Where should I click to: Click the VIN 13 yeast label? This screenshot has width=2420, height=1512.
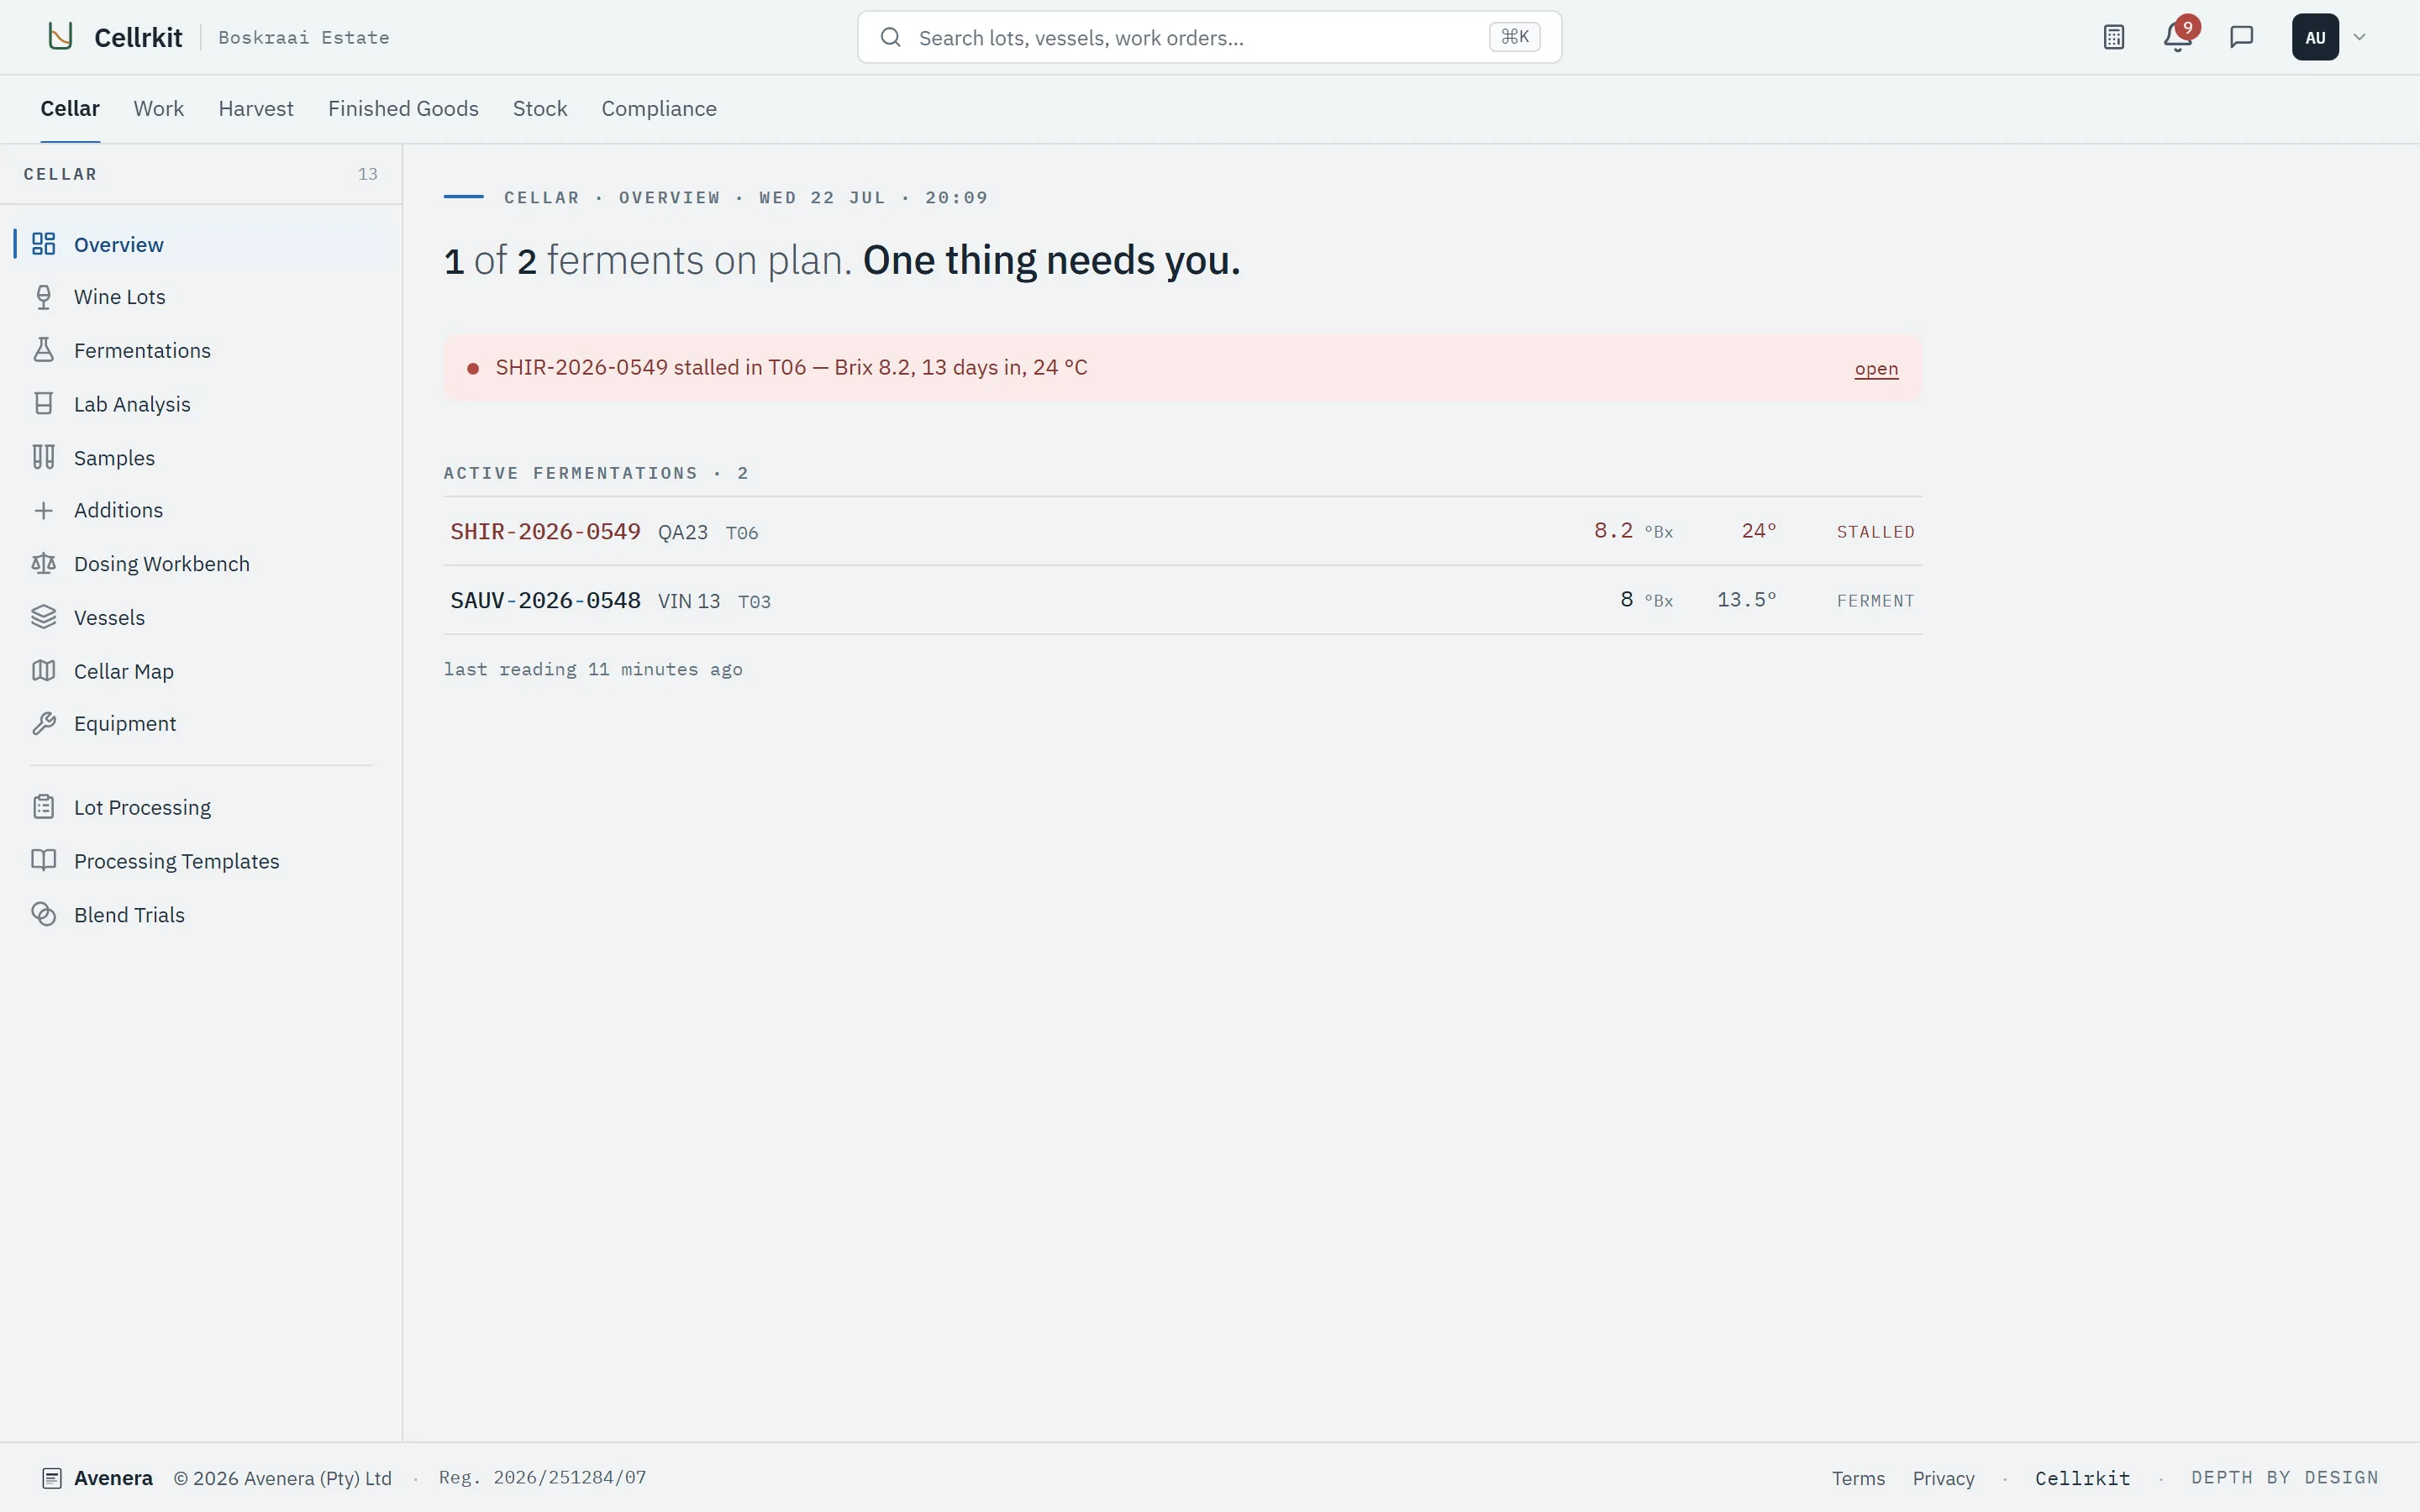point(689,601)
